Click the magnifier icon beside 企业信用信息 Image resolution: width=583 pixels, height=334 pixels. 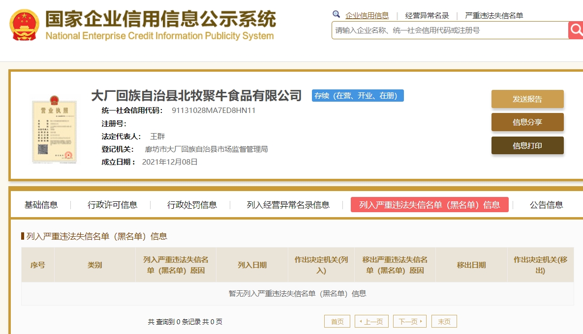click(x=336, y=14)
